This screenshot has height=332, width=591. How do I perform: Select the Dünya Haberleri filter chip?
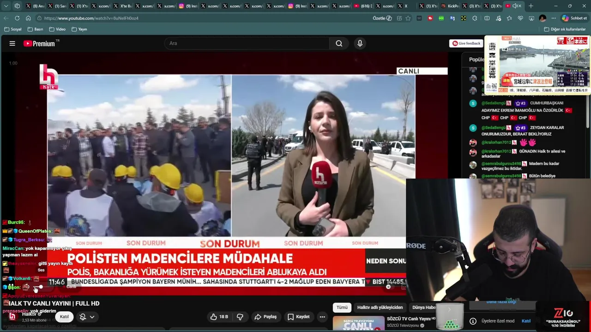coord(423,307)
